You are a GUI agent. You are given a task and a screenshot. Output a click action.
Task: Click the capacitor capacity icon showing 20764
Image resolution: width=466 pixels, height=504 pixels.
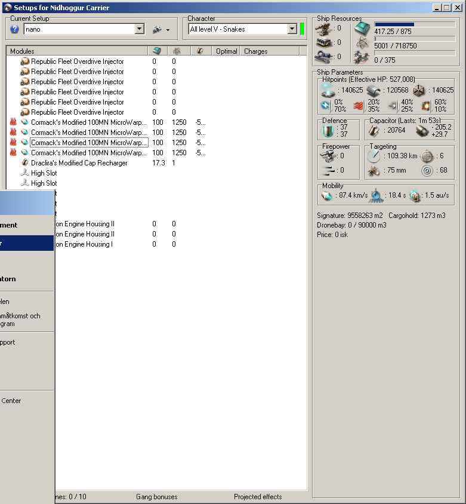[x=374, y=131]
